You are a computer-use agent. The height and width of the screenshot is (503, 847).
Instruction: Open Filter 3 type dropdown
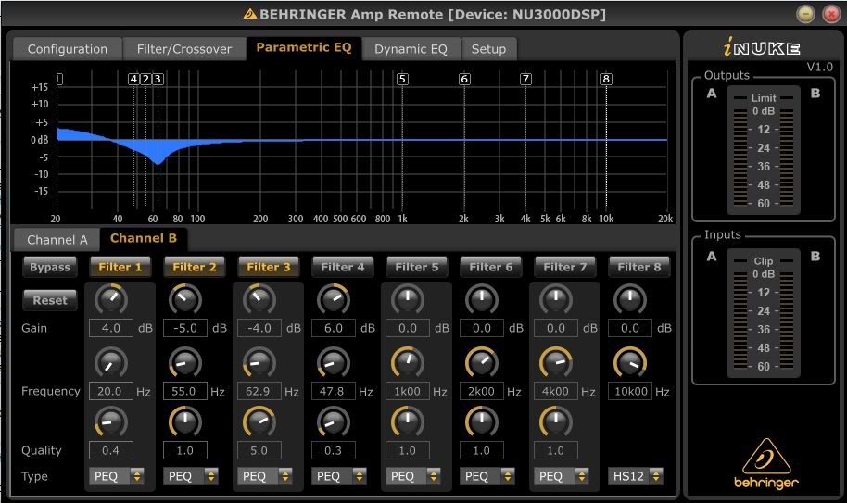tap(265, 476)
